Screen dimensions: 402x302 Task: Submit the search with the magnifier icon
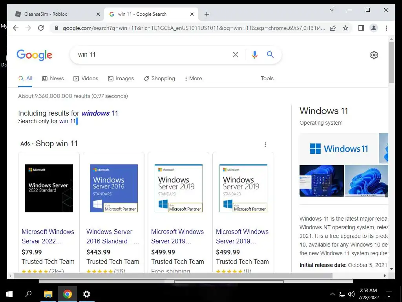[x=270, y=54]
